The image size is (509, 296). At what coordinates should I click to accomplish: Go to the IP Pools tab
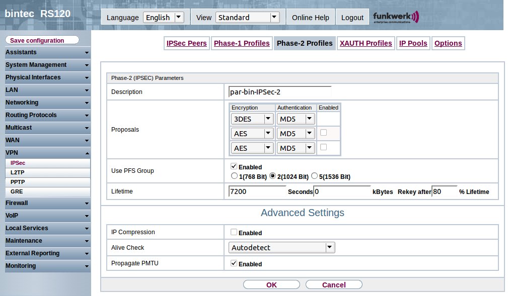[413, 43]
